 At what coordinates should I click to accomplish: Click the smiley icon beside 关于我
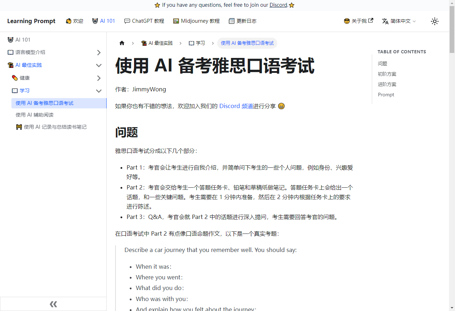[x=347, y=21]
